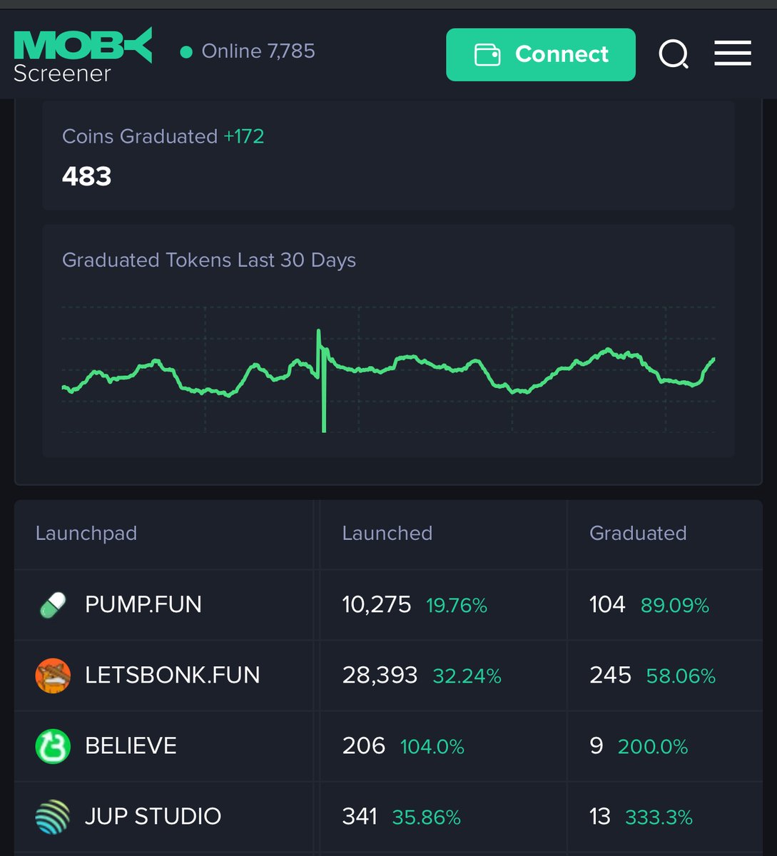Click the Online 7,785 text

pyautogui.click(x=258, y=51)
